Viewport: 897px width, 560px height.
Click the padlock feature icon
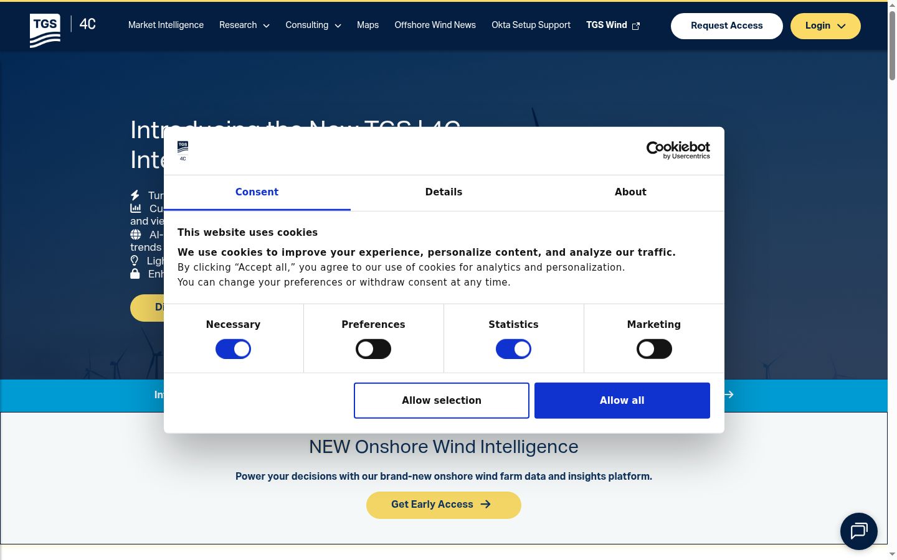point(135,274)
